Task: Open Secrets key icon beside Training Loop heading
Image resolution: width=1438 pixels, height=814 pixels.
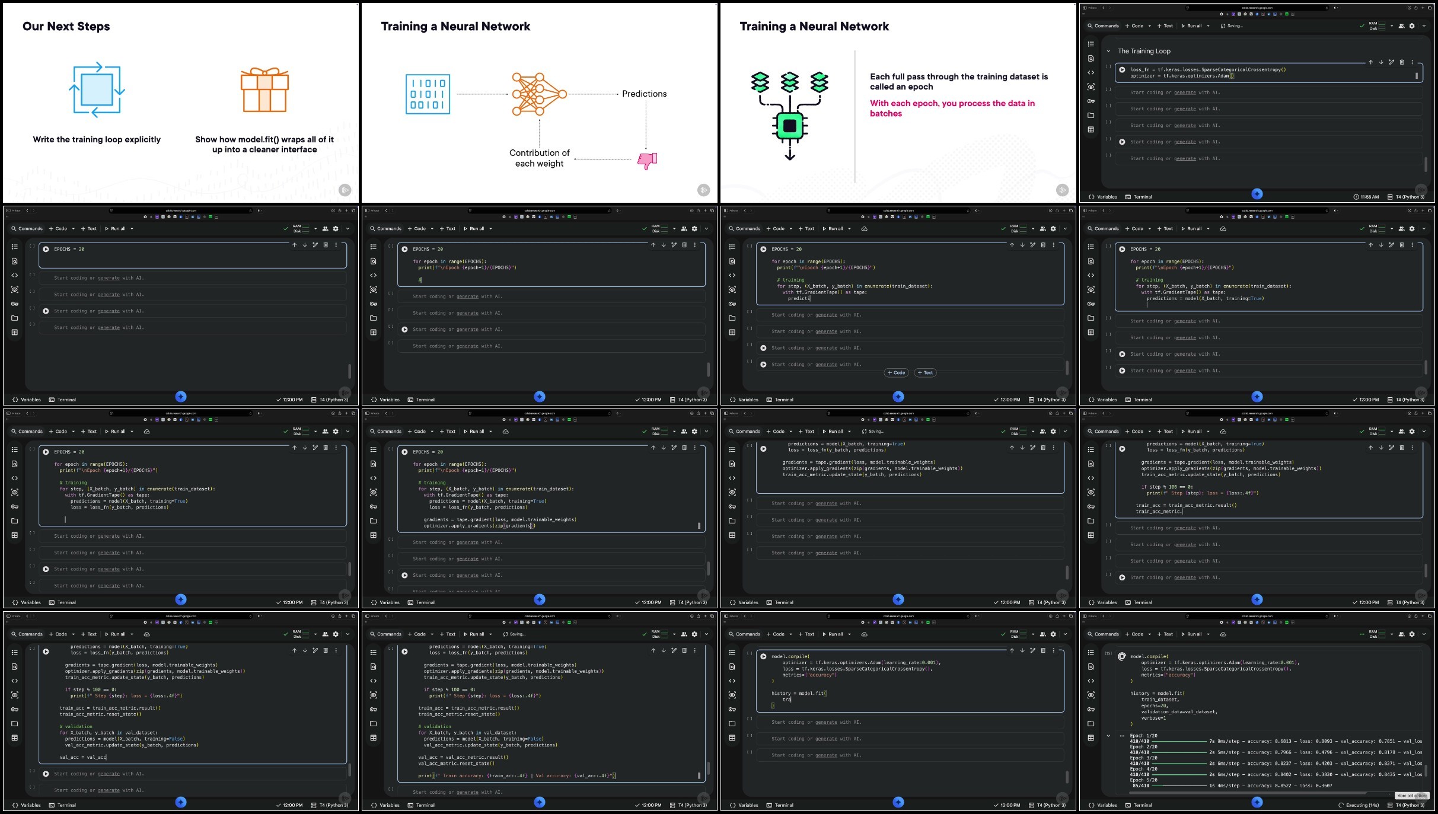Action: 1091,101
